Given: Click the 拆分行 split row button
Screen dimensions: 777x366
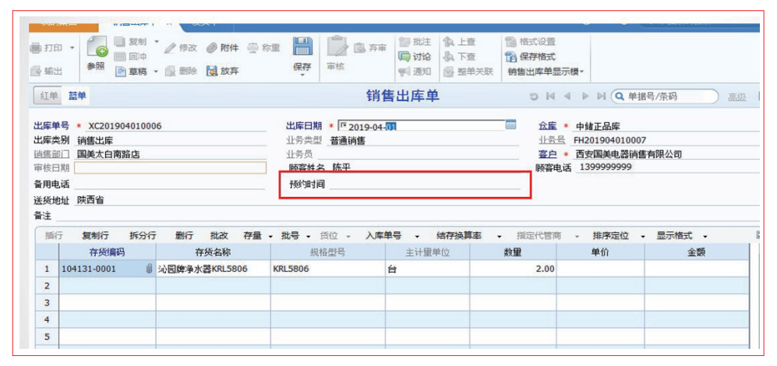Looking at the screenshot, I should point(143,236).
